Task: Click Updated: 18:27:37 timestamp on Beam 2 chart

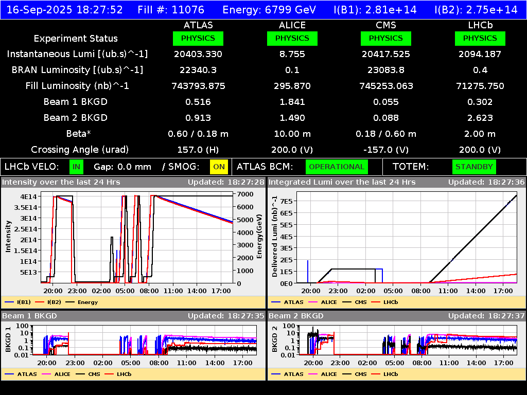Action: click(486, 316)
